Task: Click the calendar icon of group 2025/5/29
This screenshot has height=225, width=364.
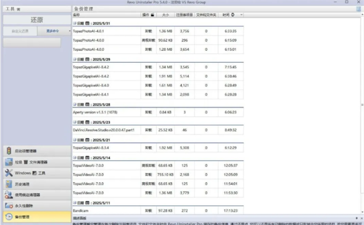Action: click(x=87, y=59)
